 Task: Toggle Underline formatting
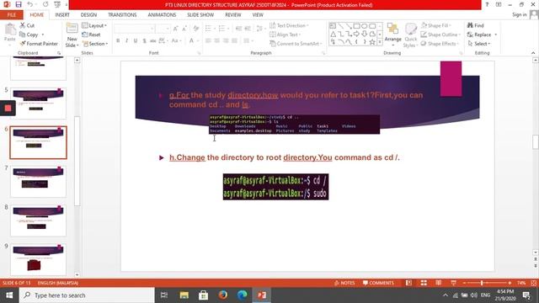tap(136, 41)
